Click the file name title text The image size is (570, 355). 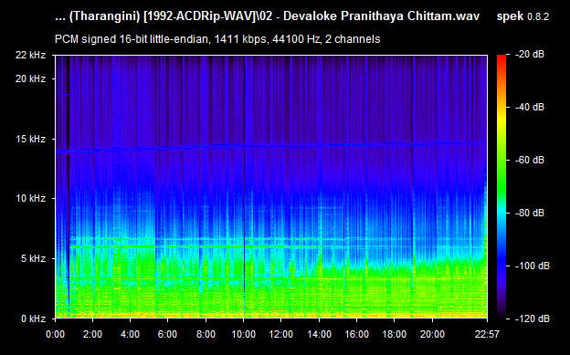267,16
